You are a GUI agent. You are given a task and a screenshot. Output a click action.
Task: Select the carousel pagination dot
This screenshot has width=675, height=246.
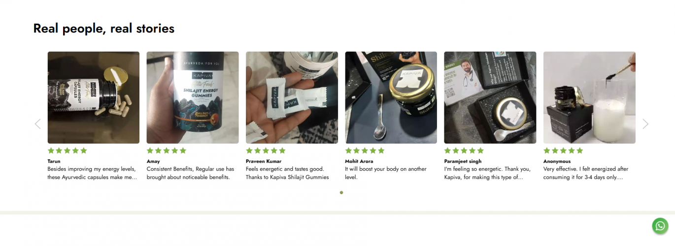341,192
